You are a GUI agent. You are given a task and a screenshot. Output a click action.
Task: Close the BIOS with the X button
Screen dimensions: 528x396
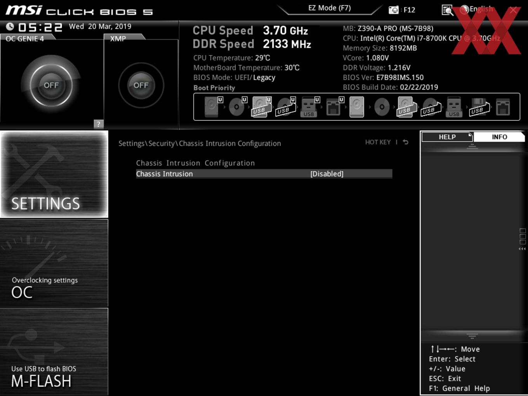click(513, 10)
